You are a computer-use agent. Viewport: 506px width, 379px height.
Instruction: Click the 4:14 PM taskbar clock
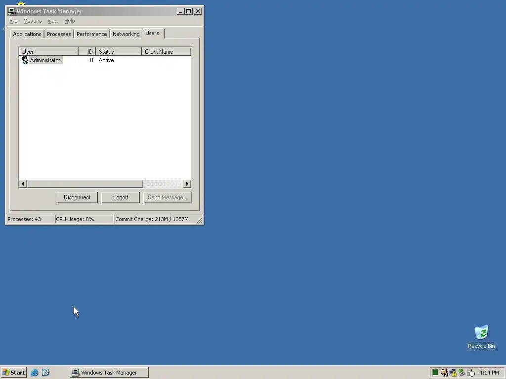point(489,373)
